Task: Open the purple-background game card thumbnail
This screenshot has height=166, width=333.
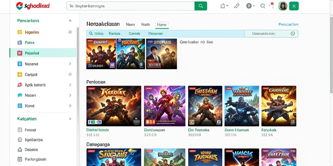Action: click(165, 106)
